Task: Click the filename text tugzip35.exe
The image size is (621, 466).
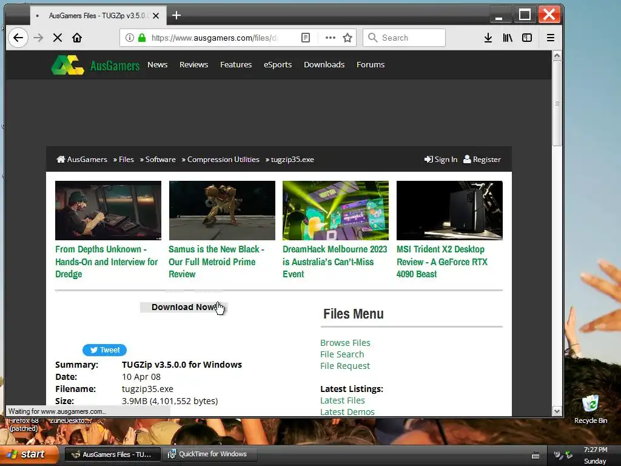Action: (147, 389)
